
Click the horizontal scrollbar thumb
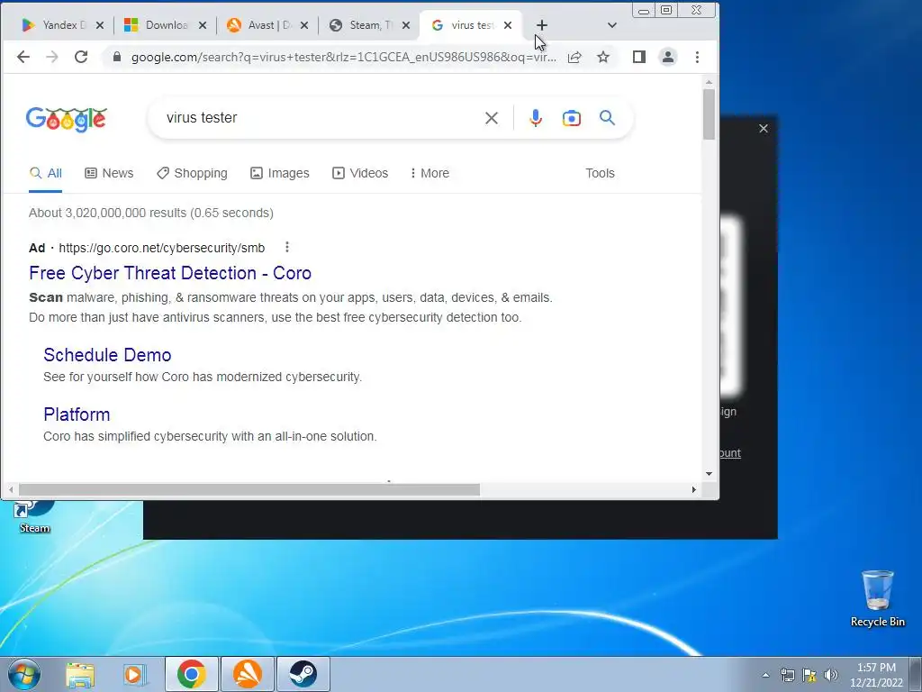[x=249, y=489]
